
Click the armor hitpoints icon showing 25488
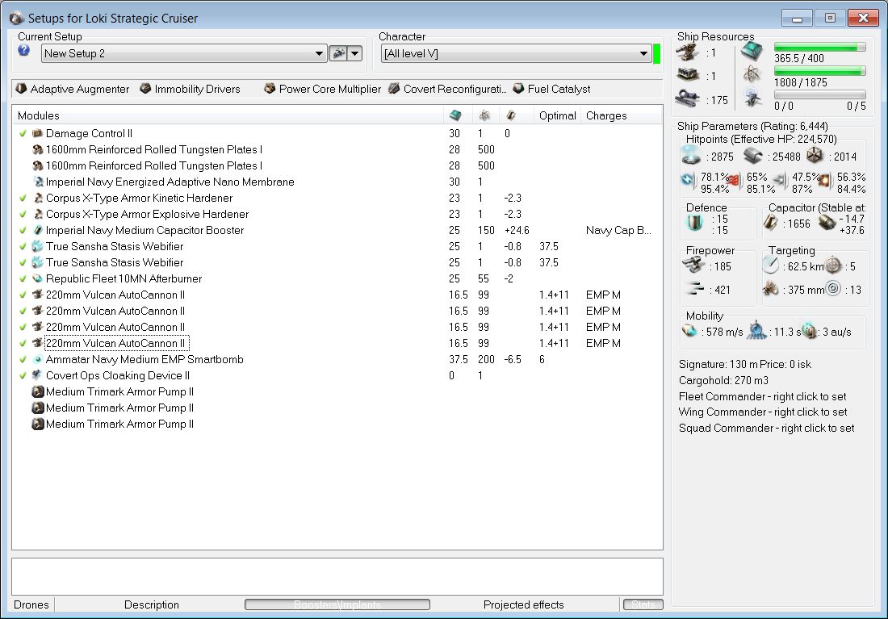(753, 156)
